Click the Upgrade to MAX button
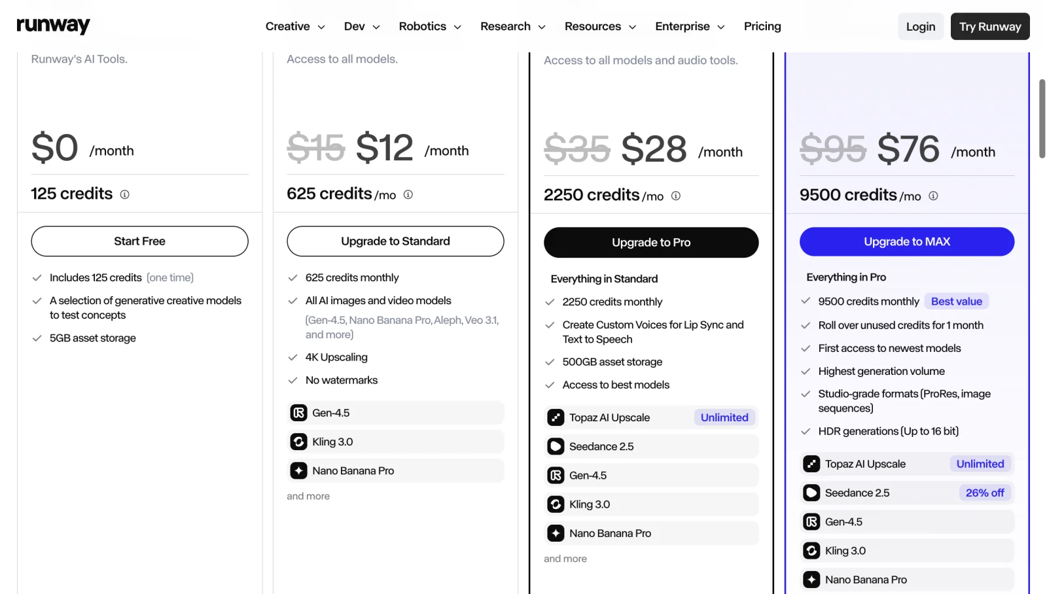Image resolution: width=1047 pixels, height=594 pixels. 907,241
